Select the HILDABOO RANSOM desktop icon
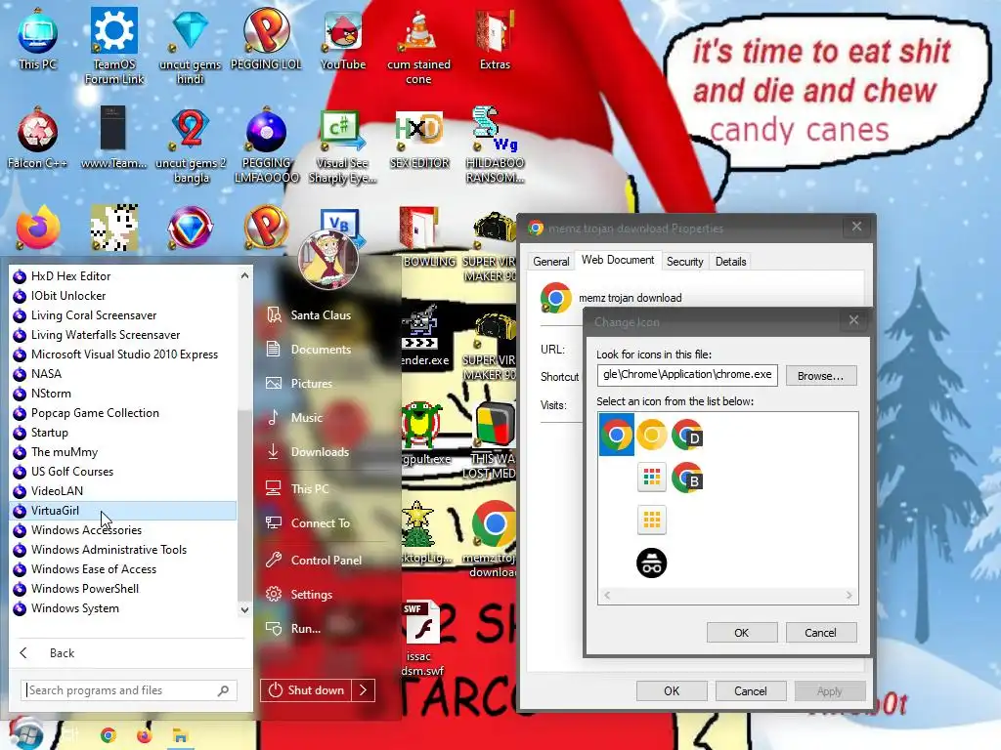Screen dimensions: 1001x750 [x=495, y=145]
